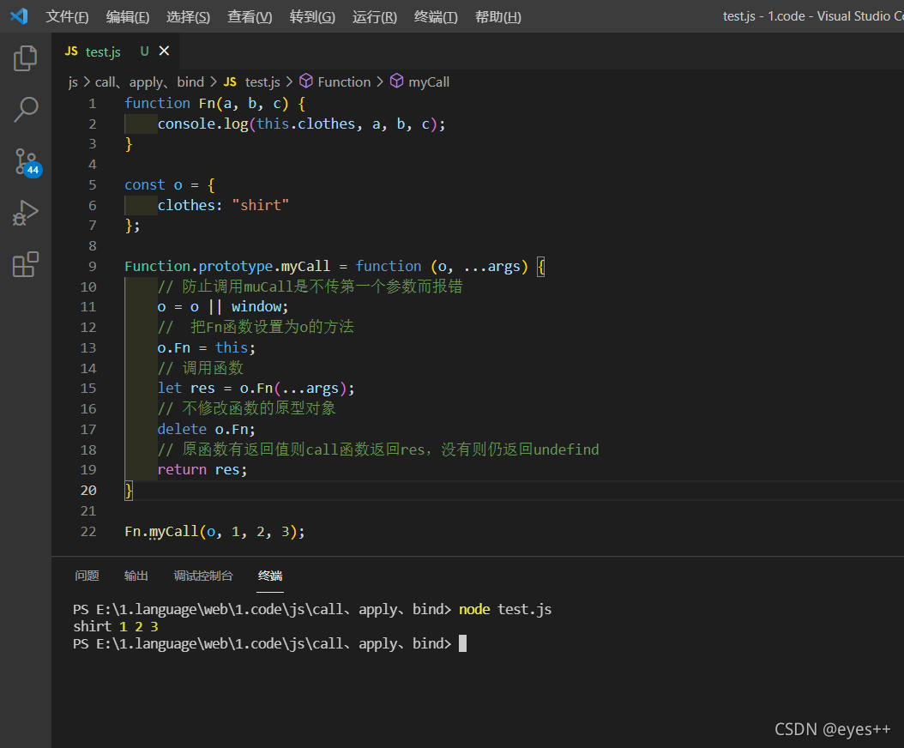
Task: Click 'const' keyword on line 5
Action: pos(145,185)
